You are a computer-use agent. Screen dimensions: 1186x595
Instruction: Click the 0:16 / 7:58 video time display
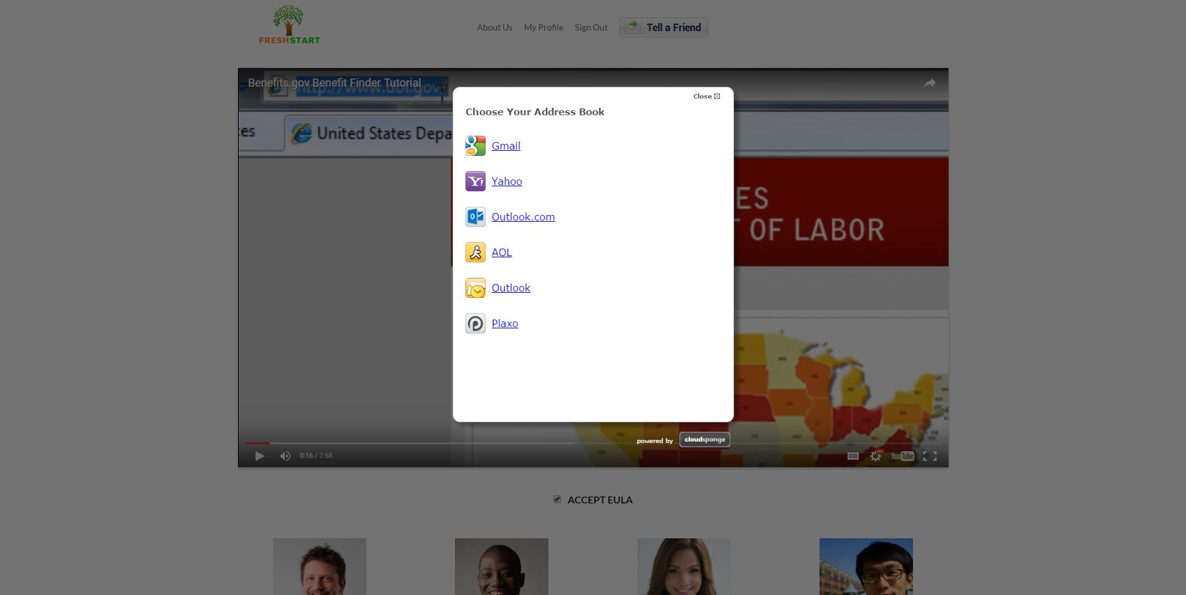316,455
